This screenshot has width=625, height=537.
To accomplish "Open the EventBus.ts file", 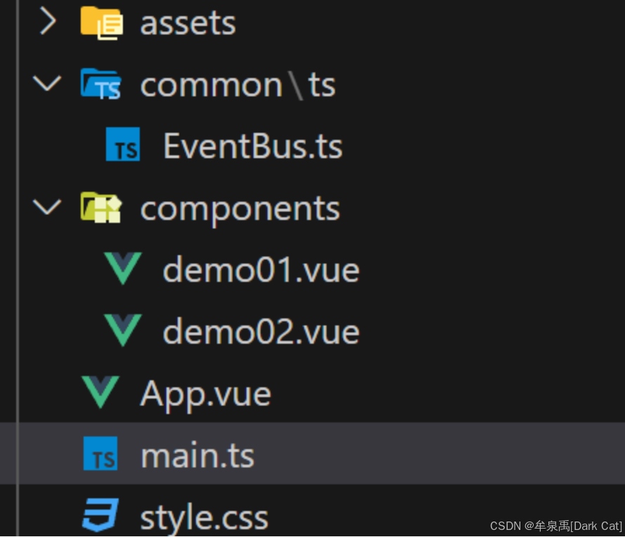I will [253, 146].
